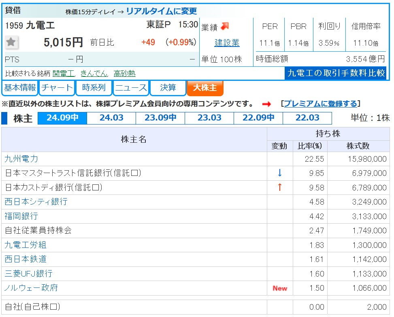Click the New badge in ノルウェー政府 row
The height and width of the screenshot is (317, 394).
(280, 288)
